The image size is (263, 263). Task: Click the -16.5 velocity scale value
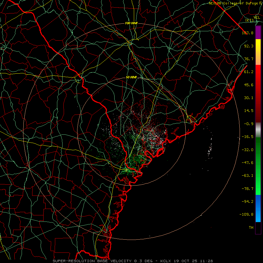[x=248, y=137]
